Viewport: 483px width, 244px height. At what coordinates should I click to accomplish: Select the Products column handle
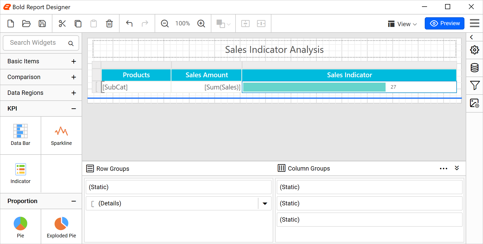[136, 65]
